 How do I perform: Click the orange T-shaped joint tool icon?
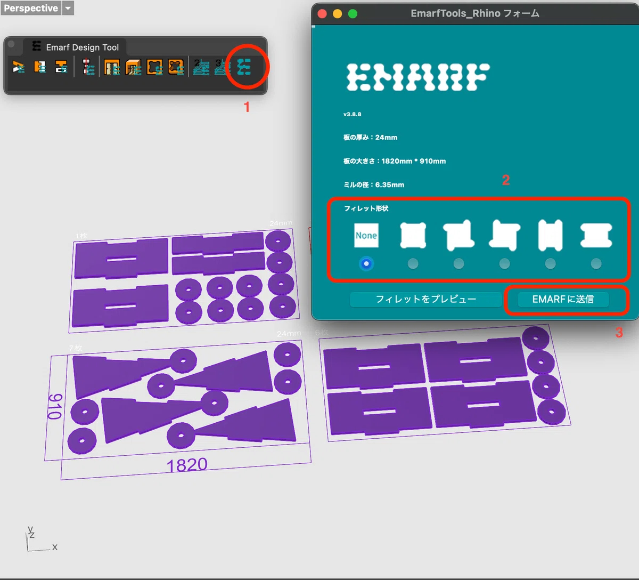(x=61, y=67)
